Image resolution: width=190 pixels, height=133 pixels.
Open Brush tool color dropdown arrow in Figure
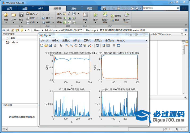[93, 45]
